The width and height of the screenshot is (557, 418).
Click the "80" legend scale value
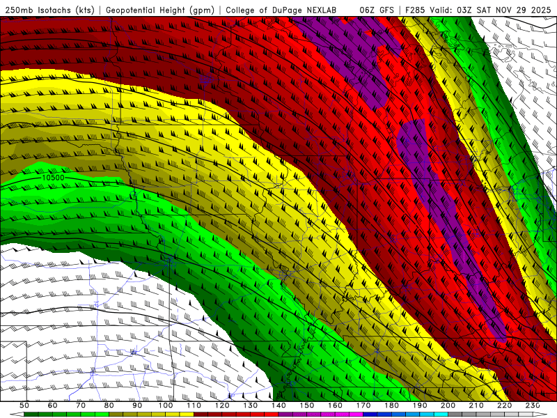click(109, 405)
